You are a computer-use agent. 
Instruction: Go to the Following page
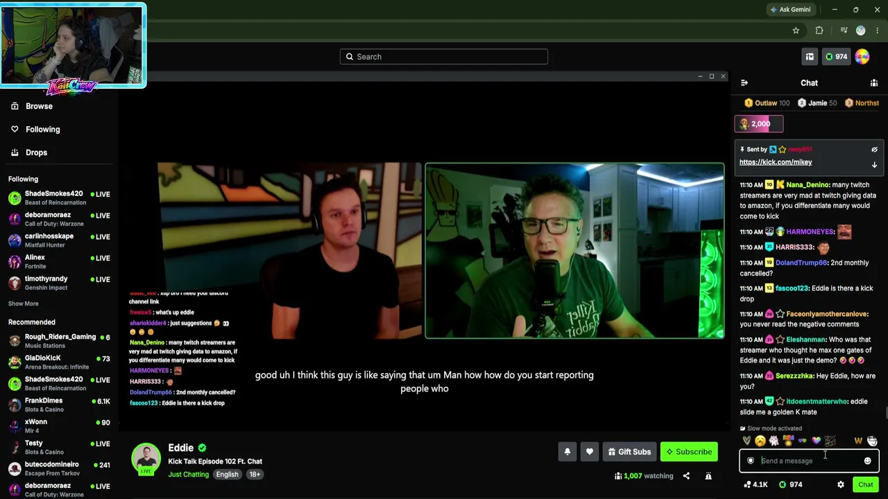click(x=42, y=130)
